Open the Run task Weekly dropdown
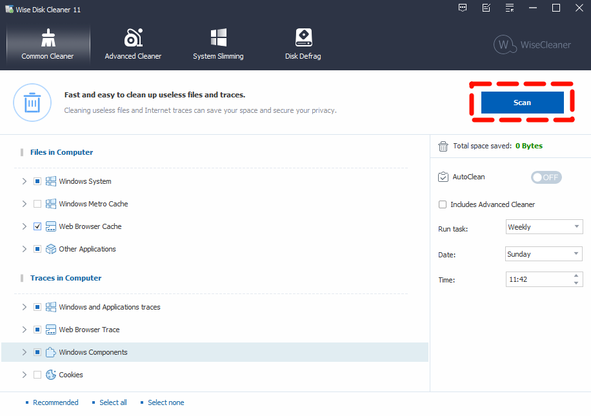Image resolution: width=591 pixels, height=416 pixels. 544,227
